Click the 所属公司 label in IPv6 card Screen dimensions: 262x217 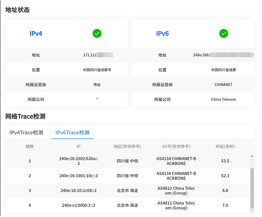pos(162,99)
